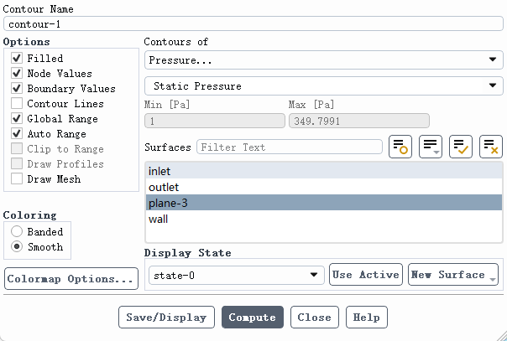Open the surface grouping options icon
The image size is (507, 341).
coord(431,147)
